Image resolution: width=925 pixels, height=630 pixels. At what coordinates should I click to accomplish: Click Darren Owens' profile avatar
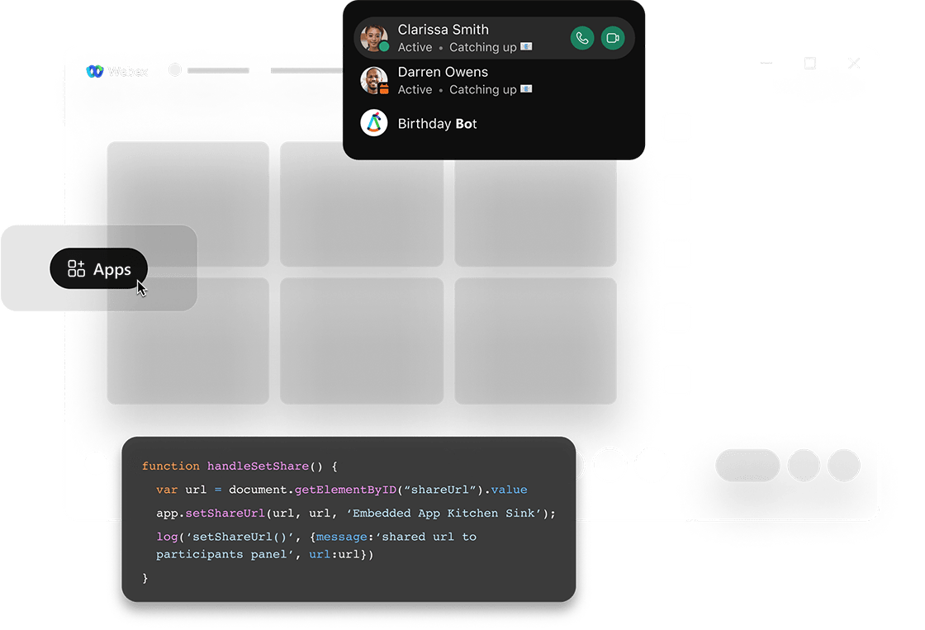tap(374, 81)
